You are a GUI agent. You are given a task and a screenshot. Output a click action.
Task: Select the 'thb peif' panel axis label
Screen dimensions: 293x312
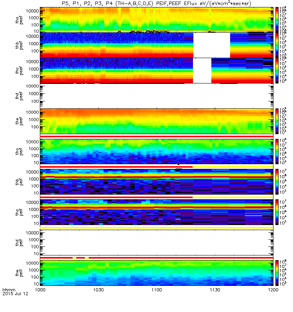pyautogui.click(x=19, y=182)
